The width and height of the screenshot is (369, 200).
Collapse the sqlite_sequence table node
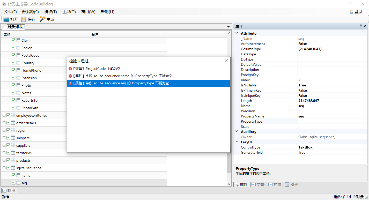pos(4,168)
